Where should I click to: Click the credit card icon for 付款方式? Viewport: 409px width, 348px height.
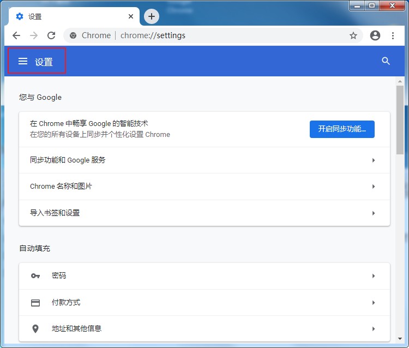click(35, 303)
